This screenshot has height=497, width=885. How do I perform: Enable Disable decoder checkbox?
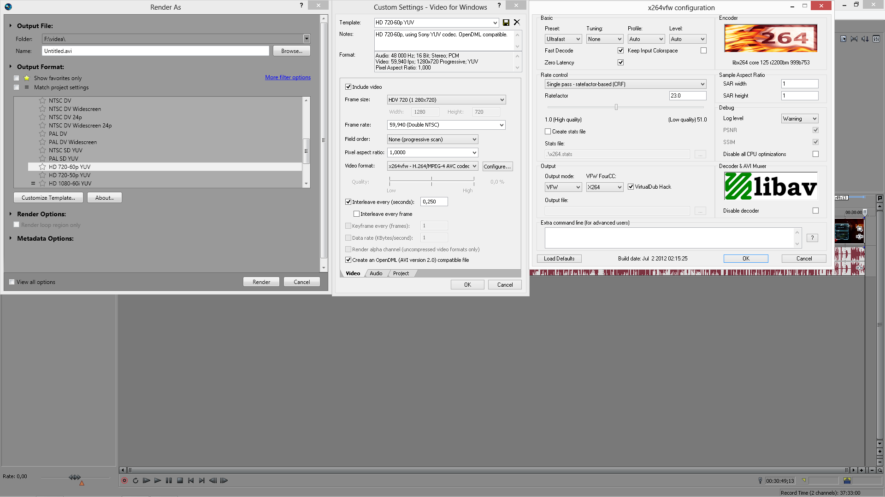[815, 211]
